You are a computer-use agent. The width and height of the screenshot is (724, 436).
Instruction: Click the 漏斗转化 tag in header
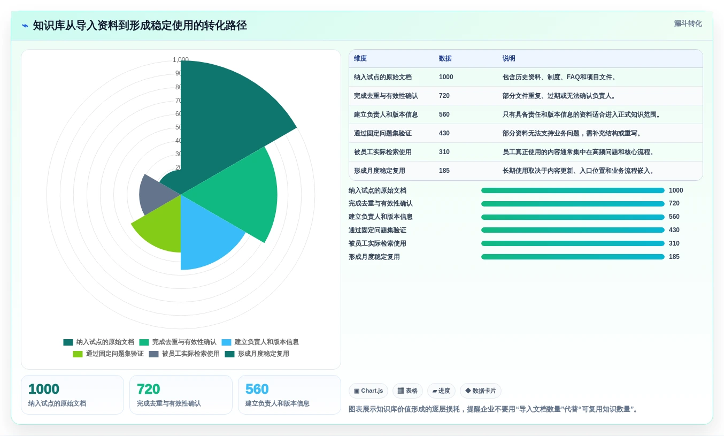[x=688, y=24]
